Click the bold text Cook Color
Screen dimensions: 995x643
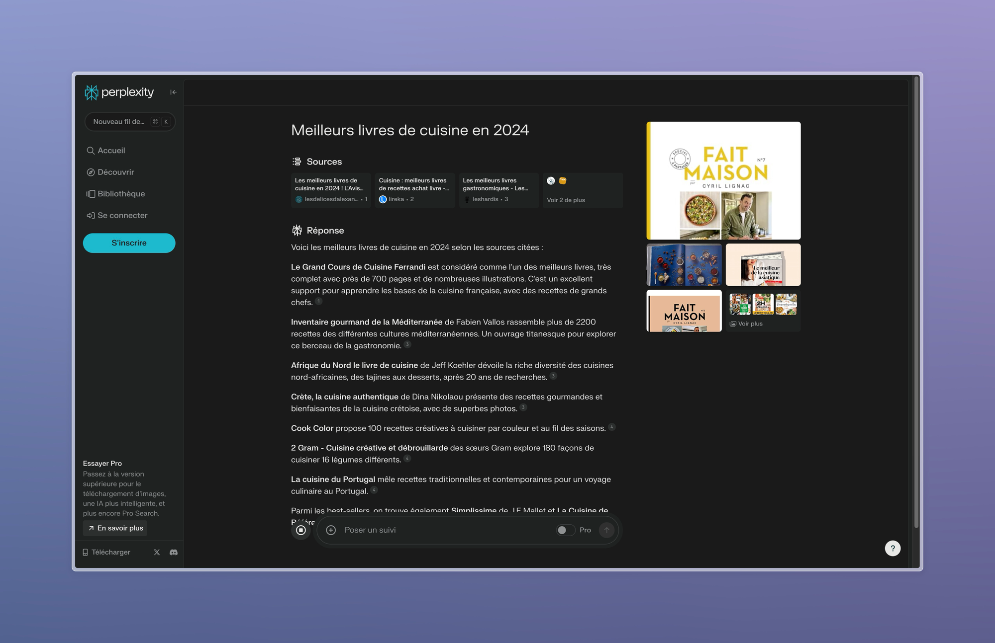(x=312, y=428)
